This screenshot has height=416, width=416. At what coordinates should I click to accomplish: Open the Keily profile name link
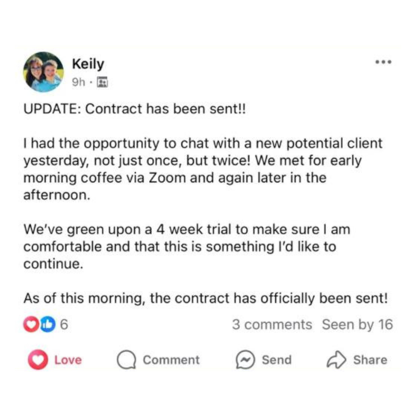click(88, 64)
